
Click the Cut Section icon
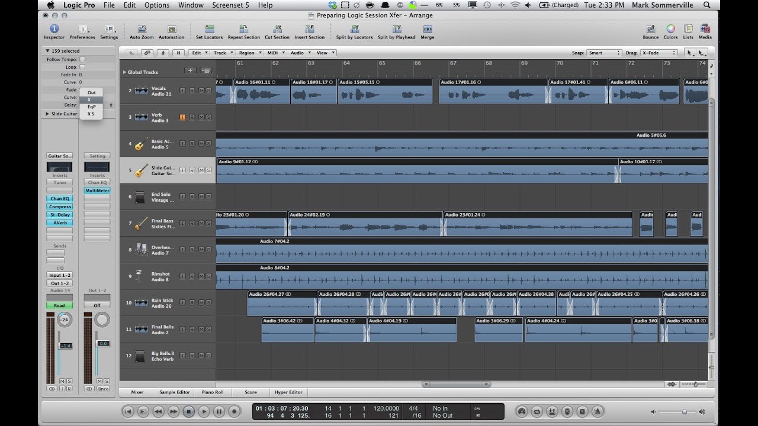coord(277,29)
